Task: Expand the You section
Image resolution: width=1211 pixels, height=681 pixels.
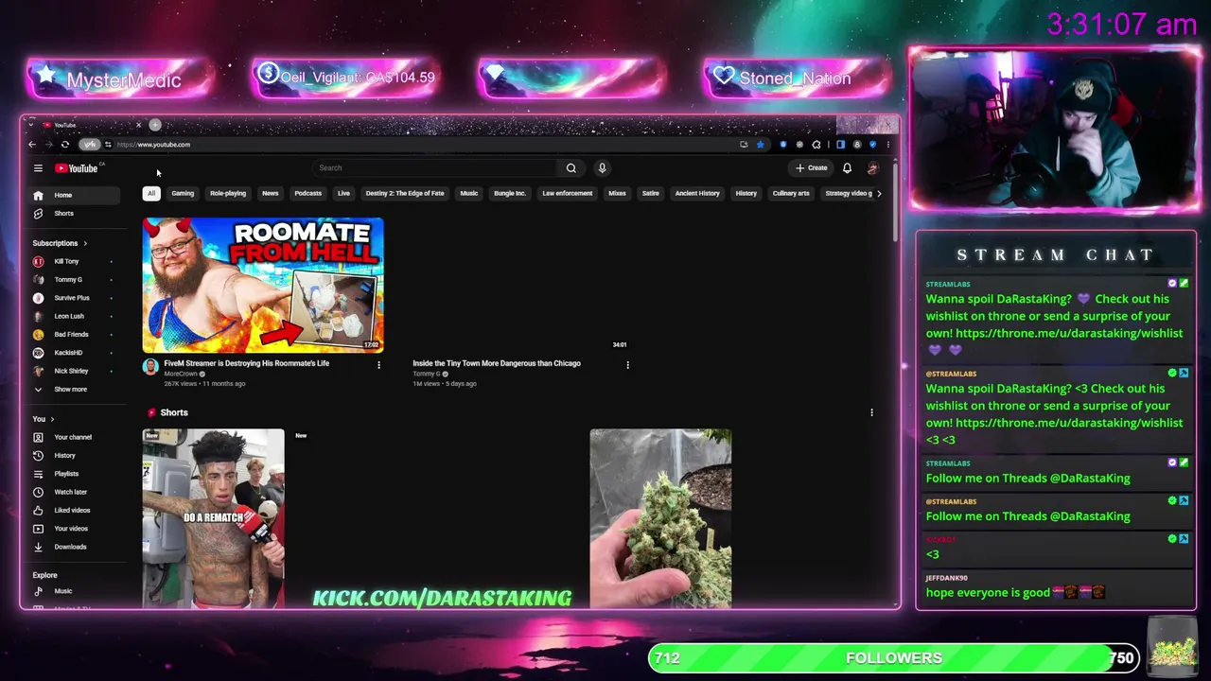Action: click(x=44, y=419)
